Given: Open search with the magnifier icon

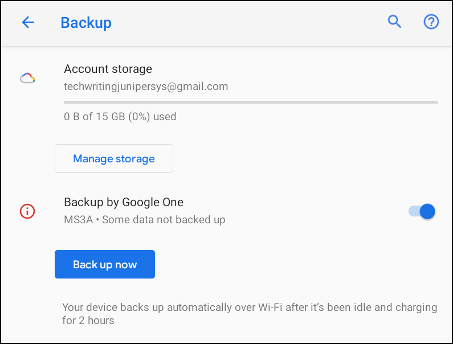Looking at the screenshot, I should point(394,22).
